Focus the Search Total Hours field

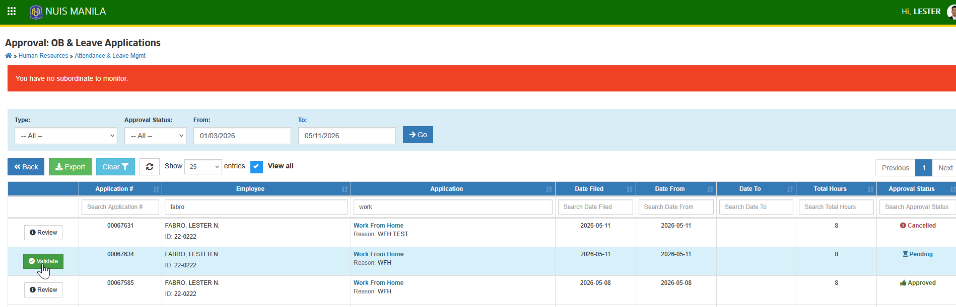point(836,207)
